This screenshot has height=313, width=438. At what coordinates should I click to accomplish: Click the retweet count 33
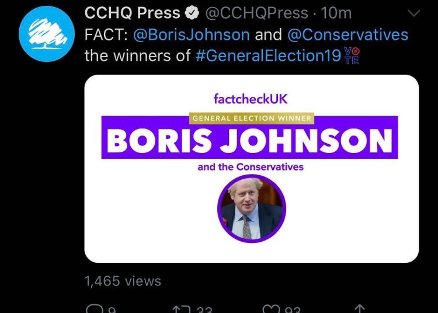tap(204, 309)
